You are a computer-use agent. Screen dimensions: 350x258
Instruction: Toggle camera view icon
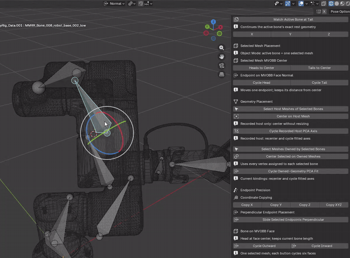pyautogui.click(x=222, y=66)
